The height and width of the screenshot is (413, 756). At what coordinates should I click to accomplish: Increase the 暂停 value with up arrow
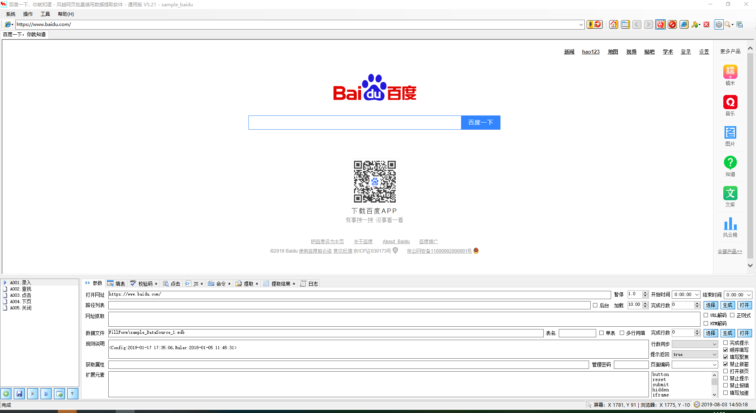pos(645,293)
